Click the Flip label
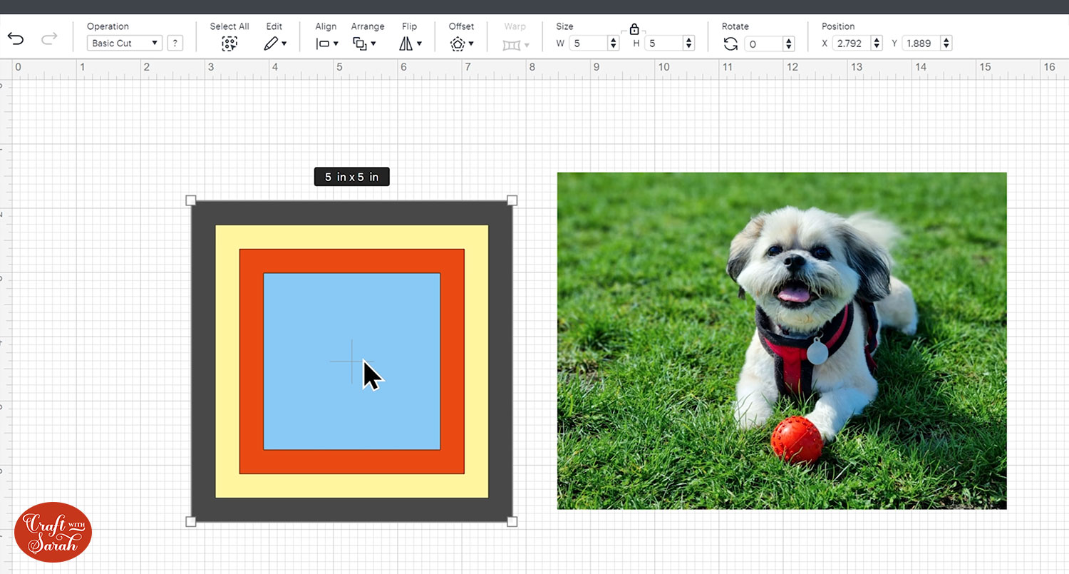Viewport: 1069px width, 574px height. point(409,26)
